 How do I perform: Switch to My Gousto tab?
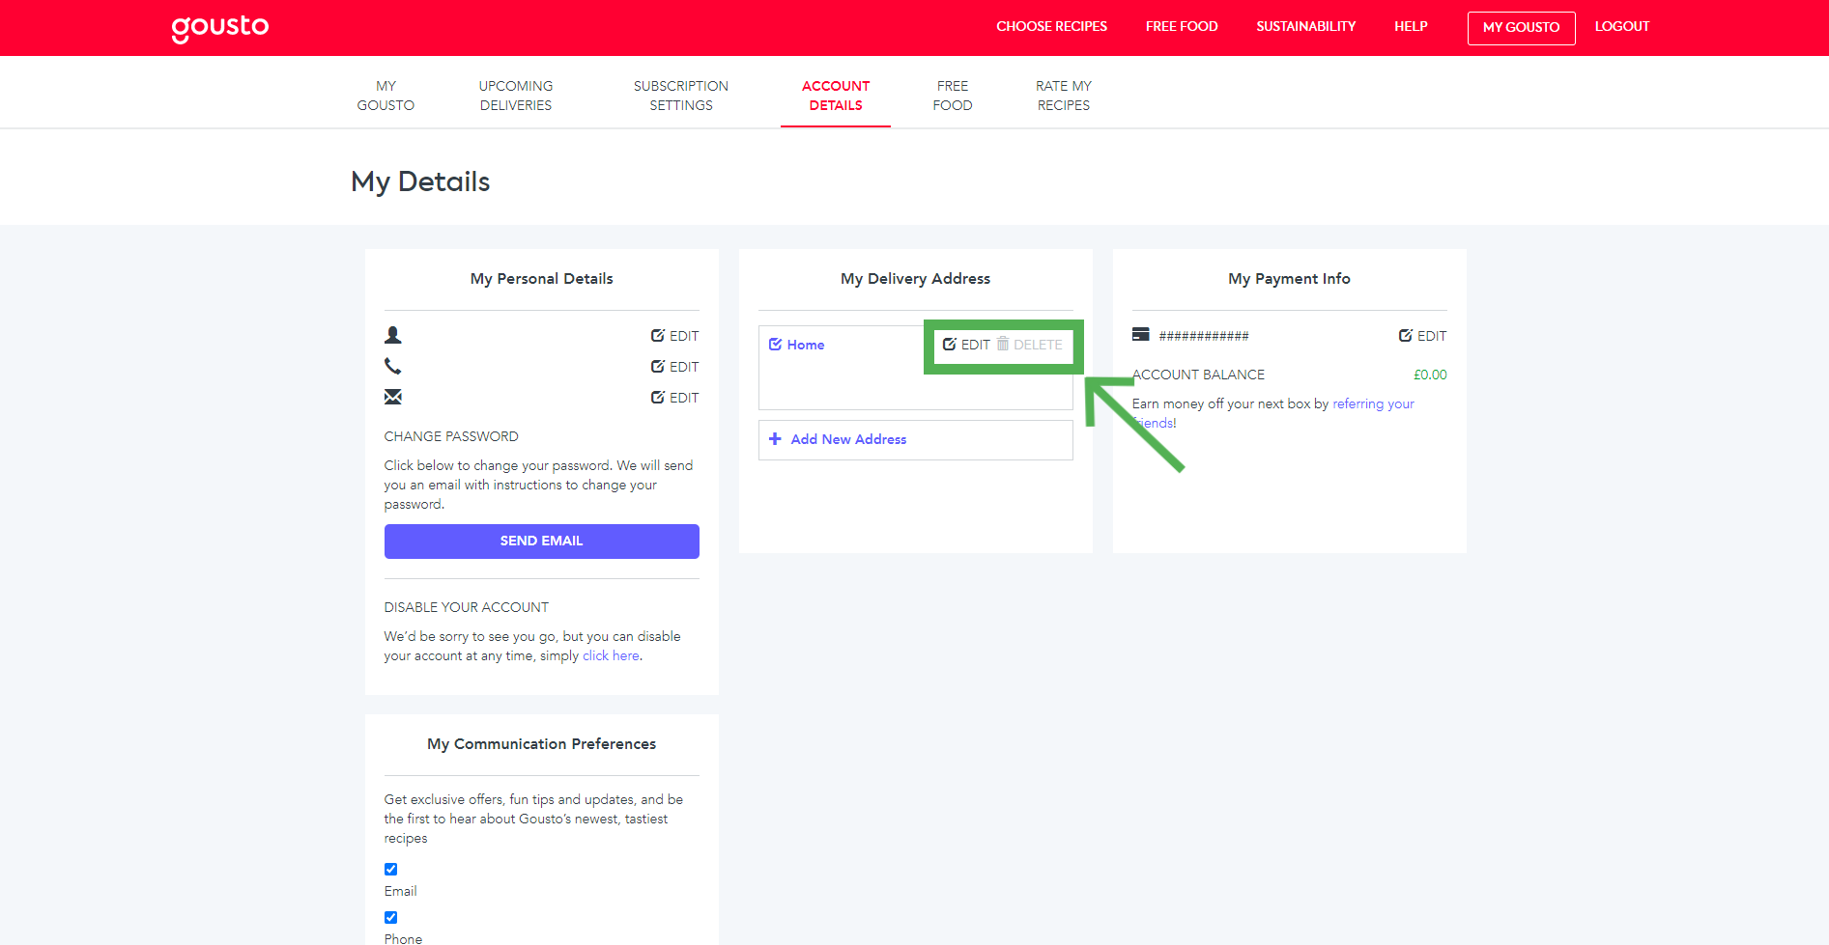click(386, 96)
